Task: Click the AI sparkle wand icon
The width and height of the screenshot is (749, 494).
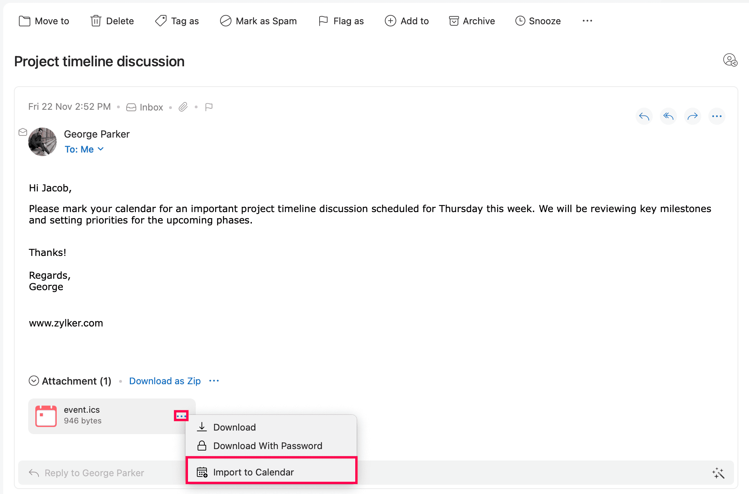Action: pos(718,473)
